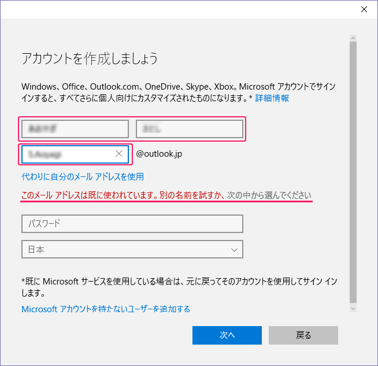Image resolution: width=378 pixels, height=366 pixels.
Task: Click the @outlook.jp domain text
Action: pos(159,154)
